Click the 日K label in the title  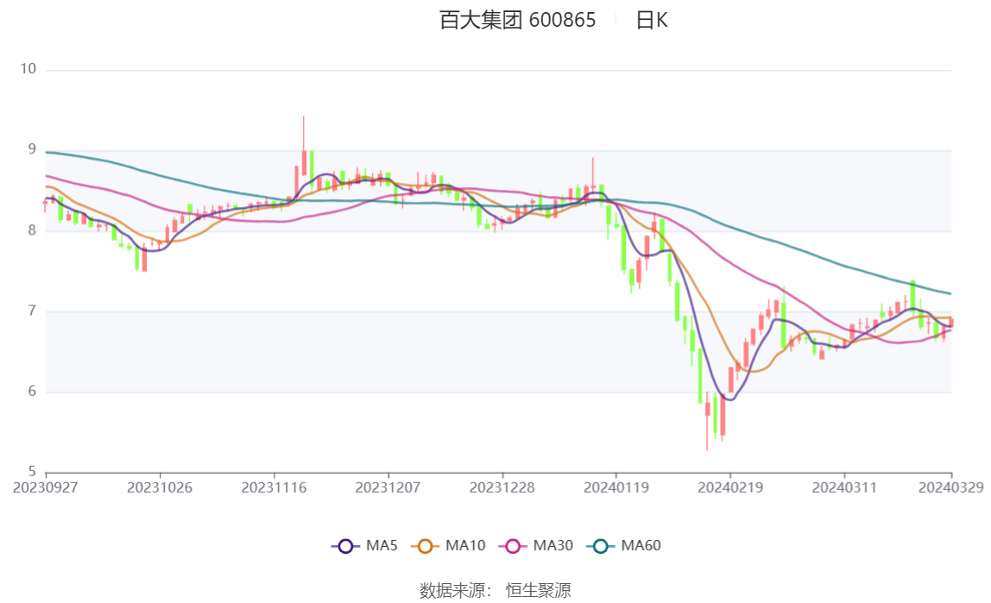click(652, 20)
